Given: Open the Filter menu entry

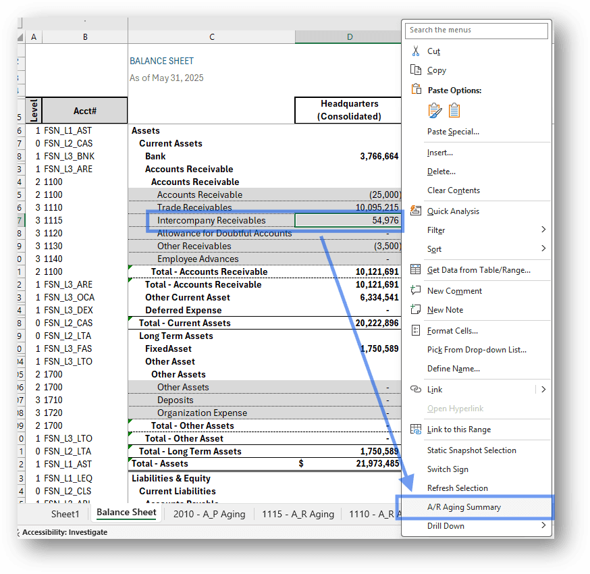Looking at the screenshot, I should coord(435,230).
